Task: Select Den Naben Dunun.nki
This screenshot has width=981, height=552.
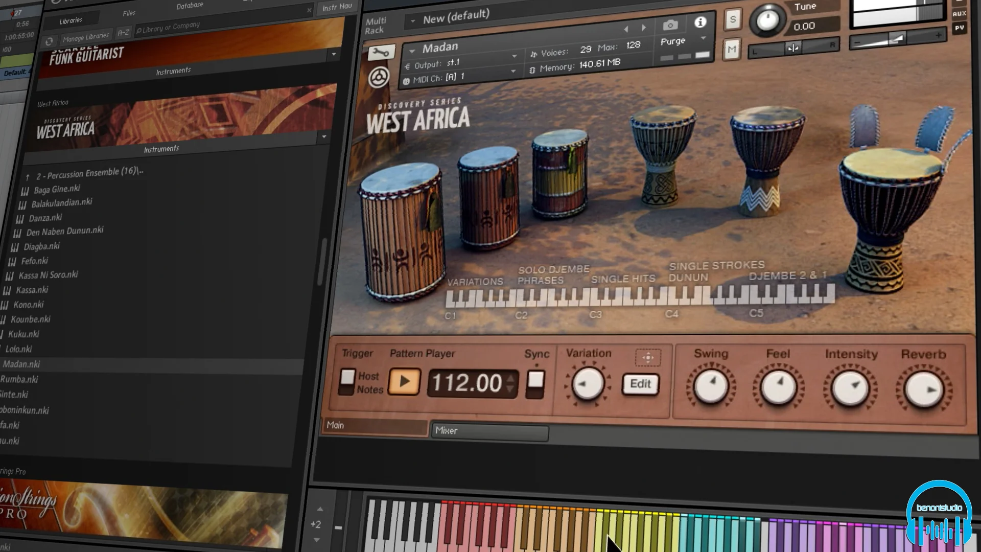Action: pos(64,232)
